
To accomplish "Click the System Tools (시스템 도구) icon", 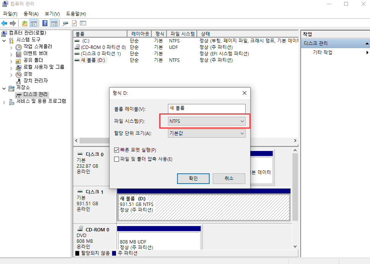I will (x=11, y=40).
